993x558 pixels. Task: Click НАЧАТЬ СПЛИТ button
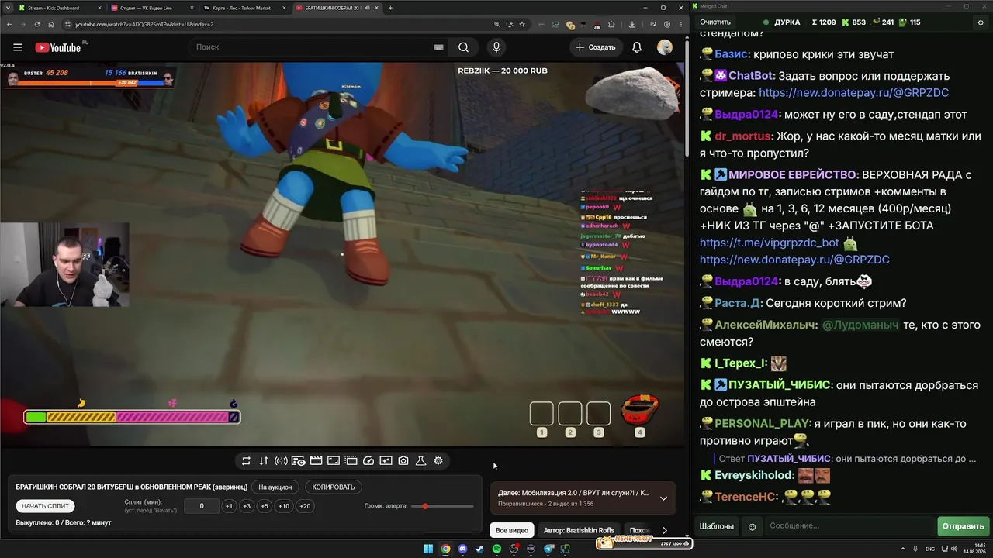click(45, 506)
